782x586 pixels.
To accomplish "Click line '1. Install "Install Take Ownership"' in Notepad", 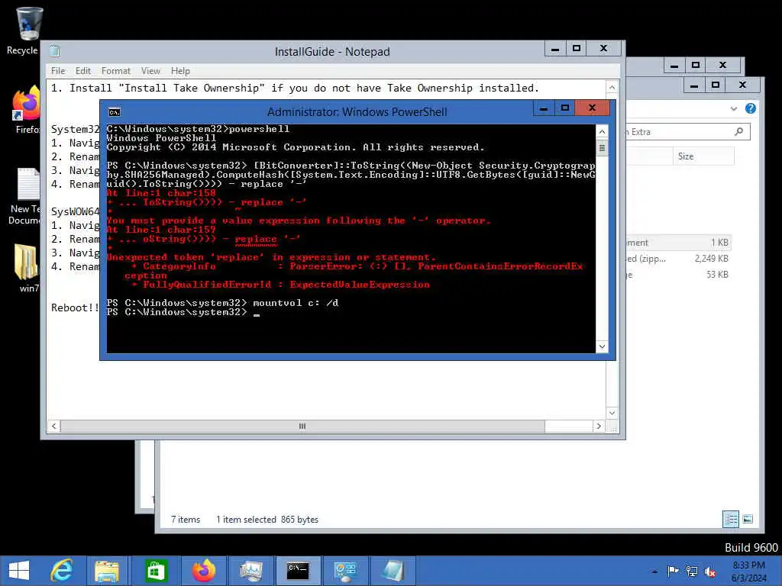I will [x=295, y=89].
